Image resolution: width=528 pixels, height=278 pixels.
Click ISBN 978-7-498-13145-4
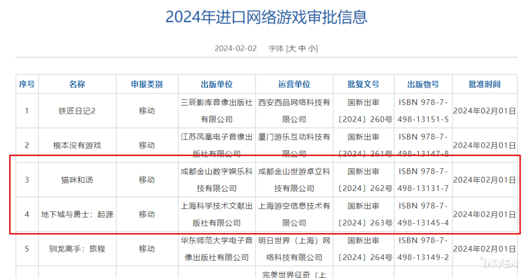pyautogui.click(x=423, y=214)
